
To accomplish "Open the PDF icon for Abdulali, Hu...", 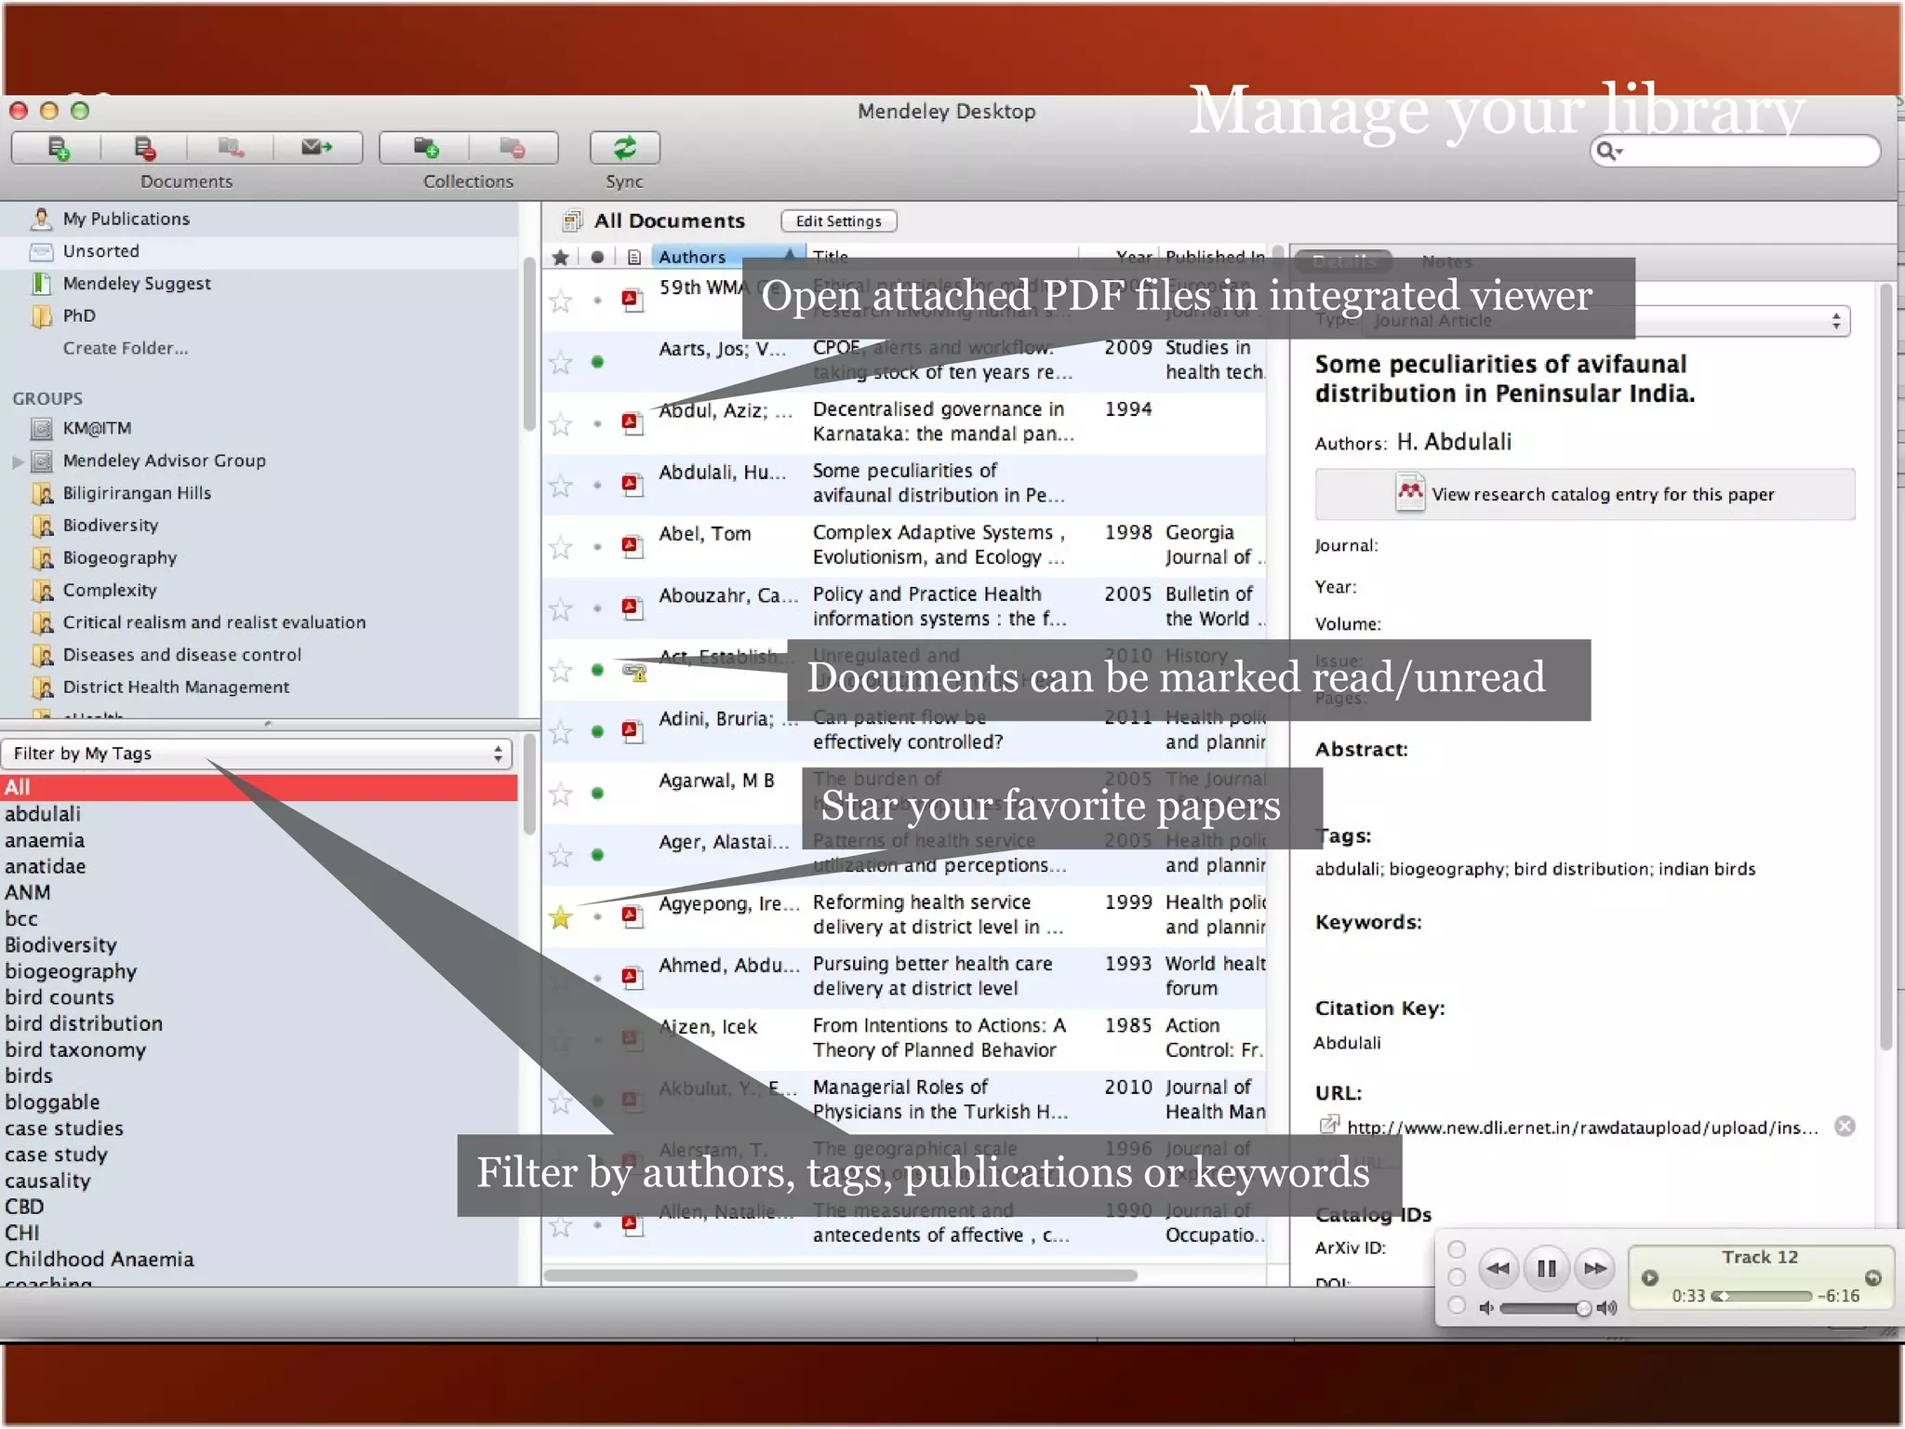I will click(633, 485).
